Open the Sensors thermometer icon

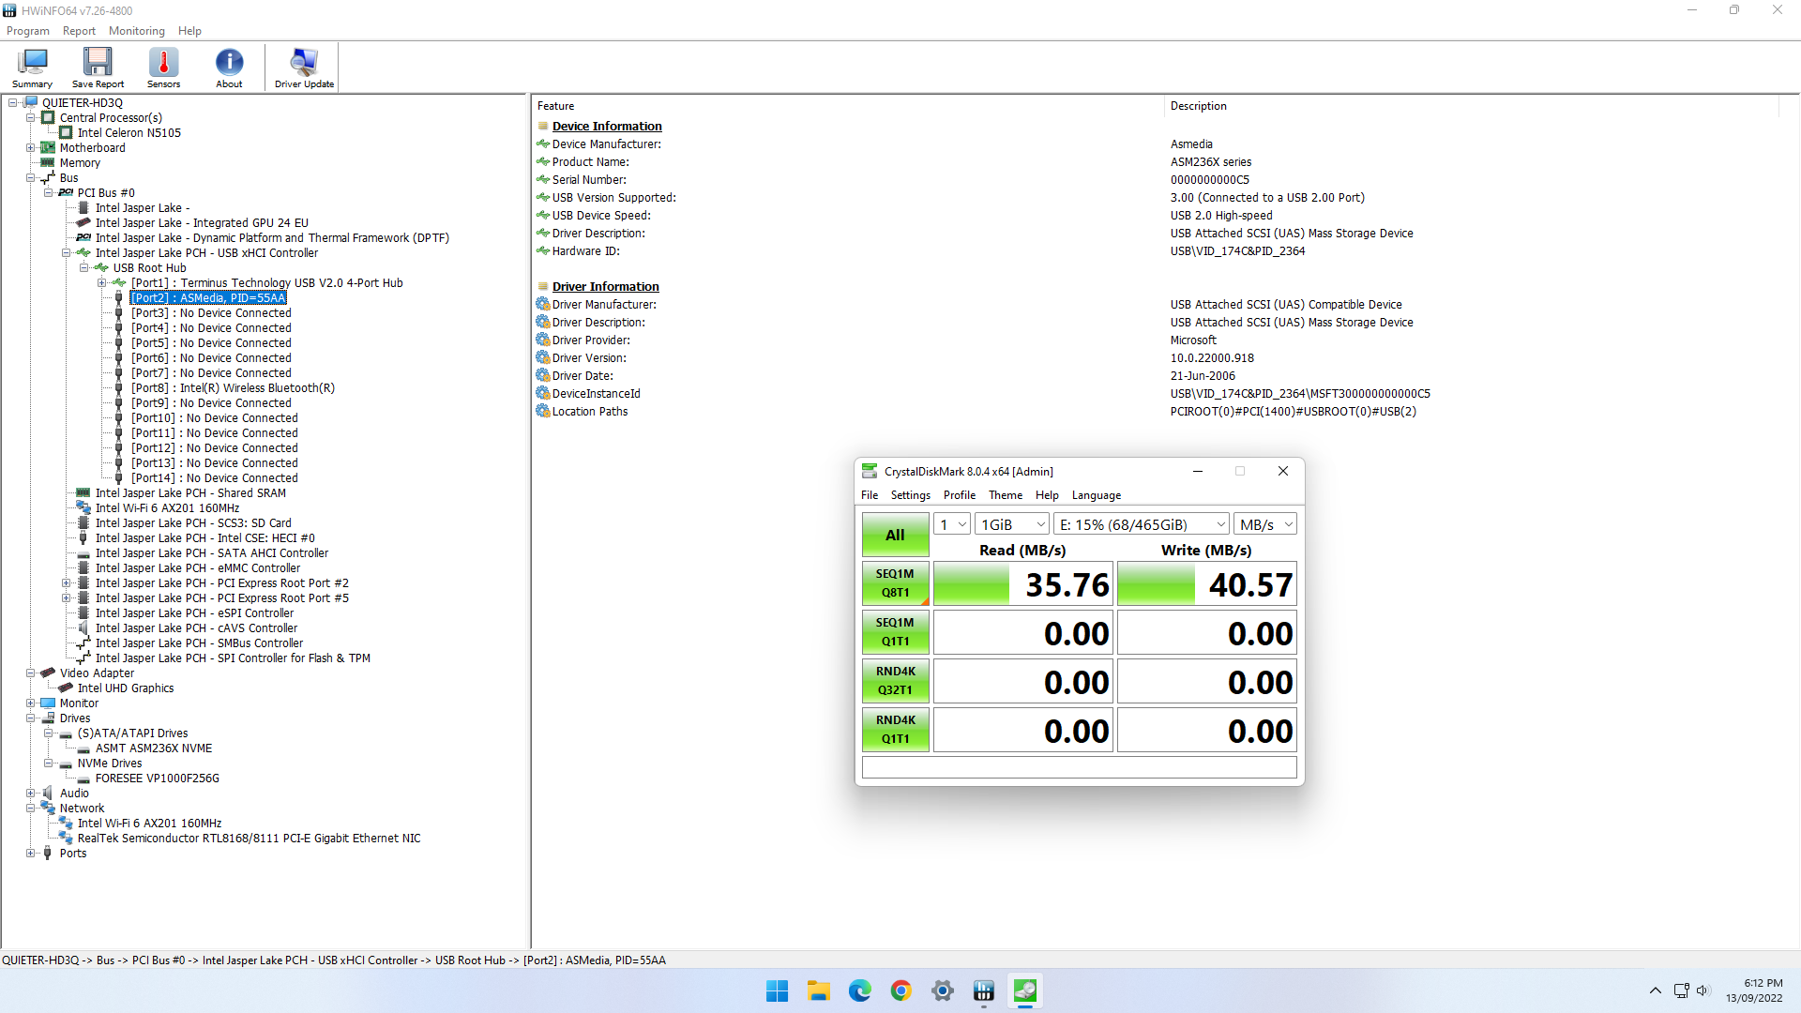coord(163,68)
